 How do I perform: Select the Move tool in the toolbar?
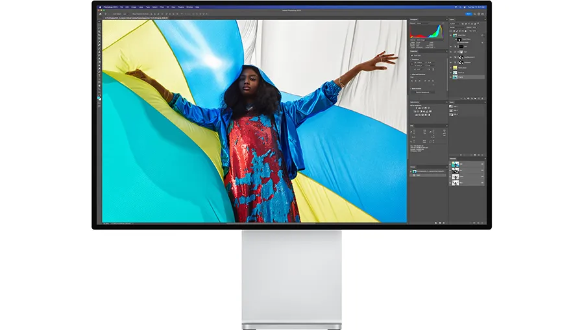coord(99,21)
